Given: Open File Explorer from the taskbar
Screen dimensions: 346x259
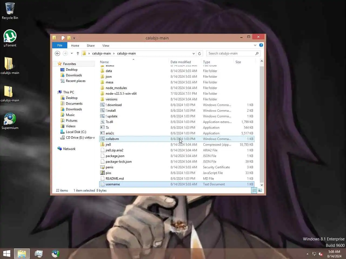Looking at the screenshot, I should [22, 254].
